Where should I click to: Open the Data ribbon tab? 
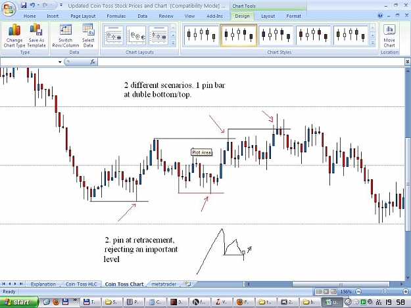(142, 16)
